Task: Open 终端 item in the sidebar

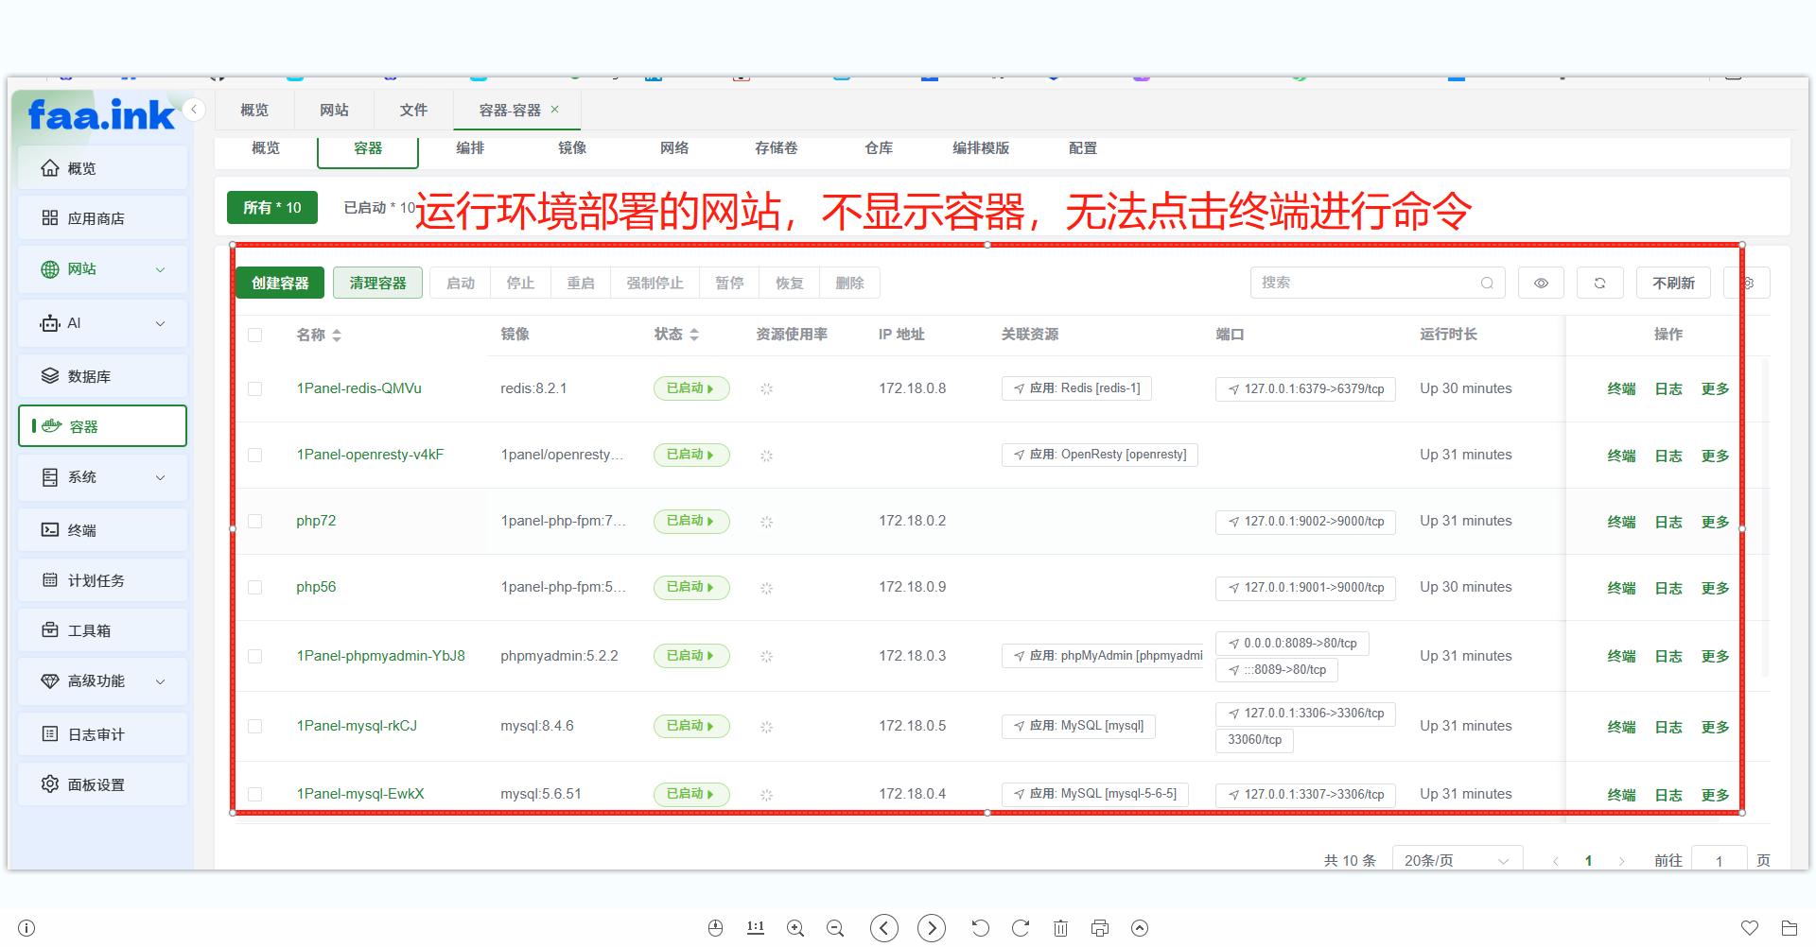Action: (102, 530)
